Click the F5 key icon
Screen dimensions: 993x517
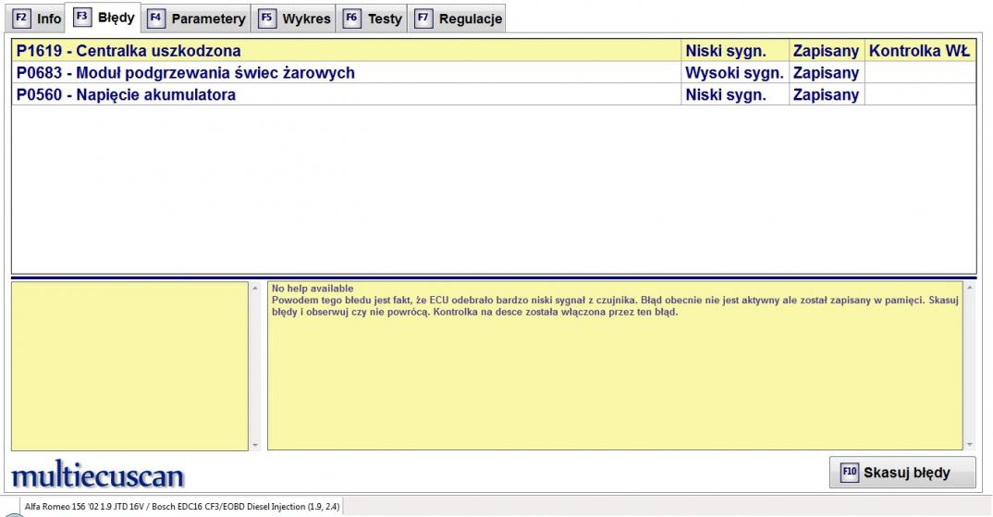click(266, 18)
